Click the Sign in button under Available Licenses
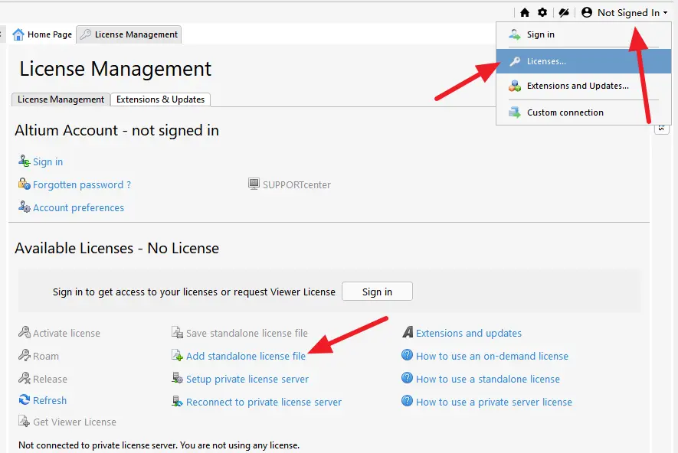The width and height of the screenshot is (678, 453). tap(377, 292)
